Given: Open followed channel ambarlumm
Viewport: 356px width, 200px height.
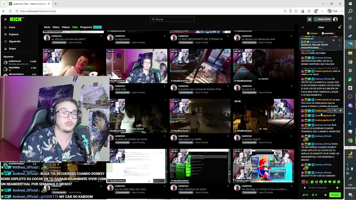Looking at the screenshot, I should (19, 62).
